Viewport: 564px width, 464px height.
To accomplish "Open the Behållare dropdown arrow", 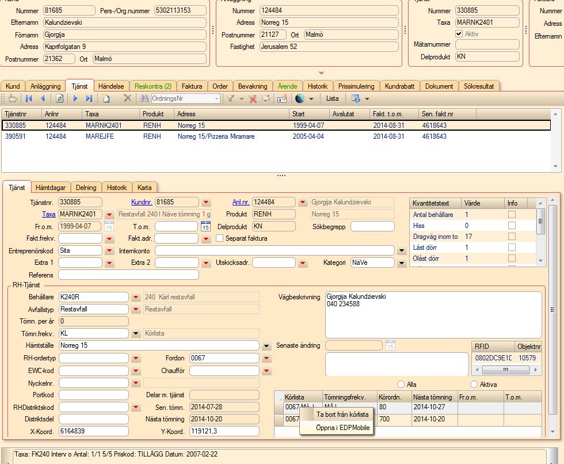I will 136,297.
